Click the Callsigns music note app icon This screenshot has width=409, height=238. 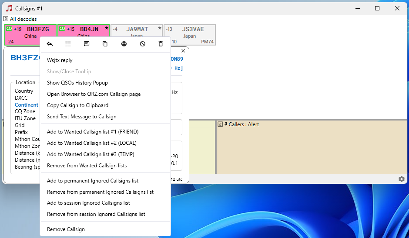click(9, 8)
